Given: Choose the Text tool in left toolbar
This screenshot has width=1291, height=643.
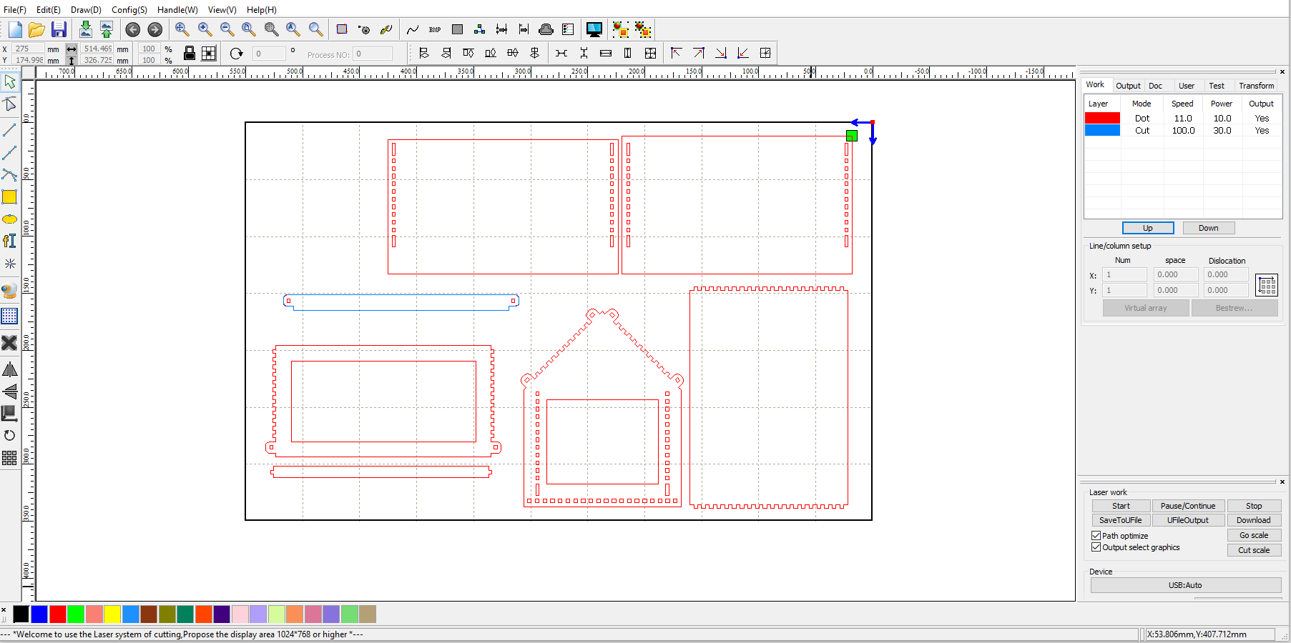Looking at the screenshot, I should (9, 241).
